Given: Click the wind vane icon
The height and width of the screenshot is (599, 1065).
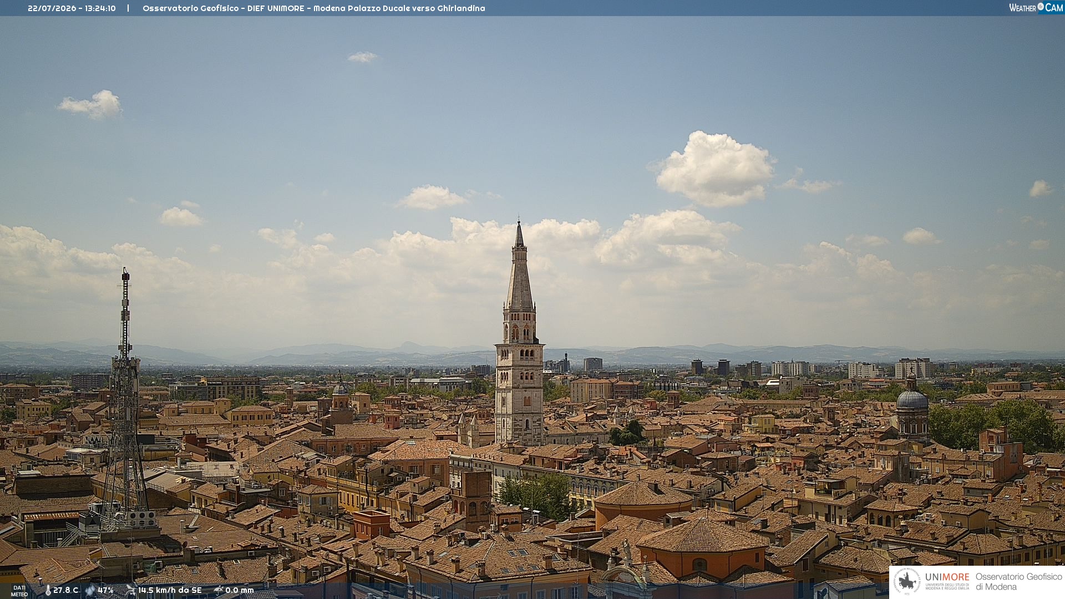Looking at the screenshot, I should (131, 591).
